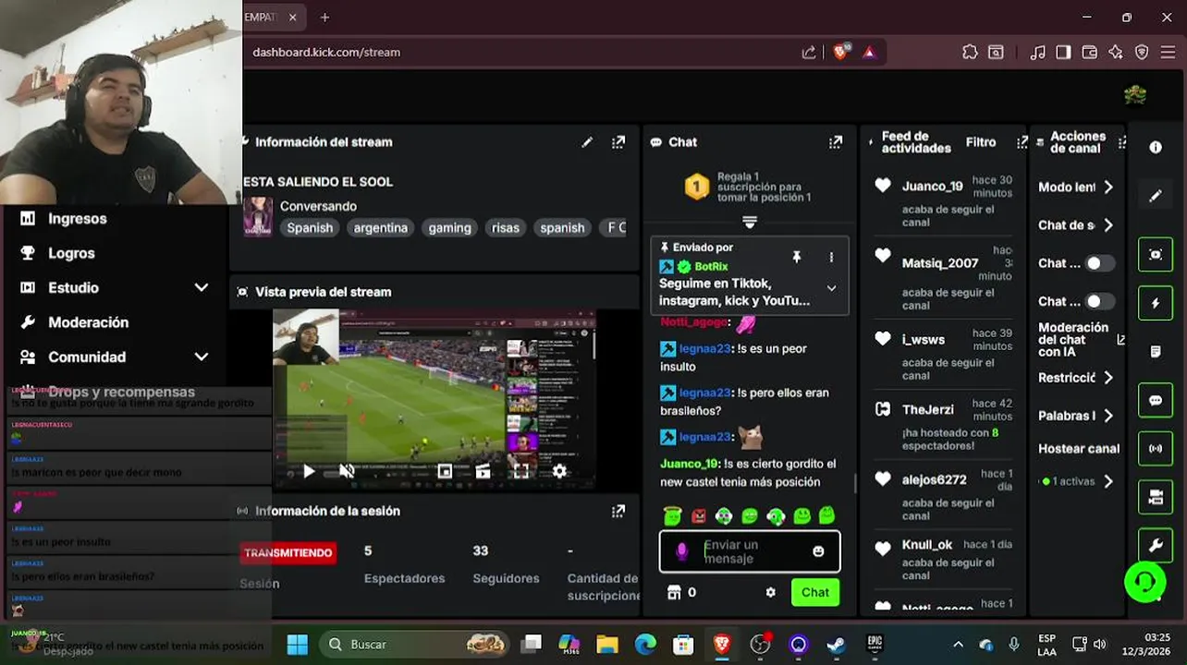The image size is (1187, 665).
Task: Open Palabras settings arrow
Action: (x=1108, y=416)
